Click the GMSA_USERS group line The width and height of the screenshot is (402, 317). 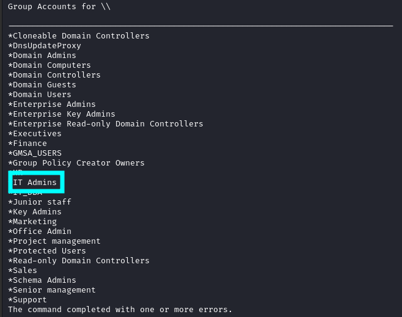click(x=35, y=153)
